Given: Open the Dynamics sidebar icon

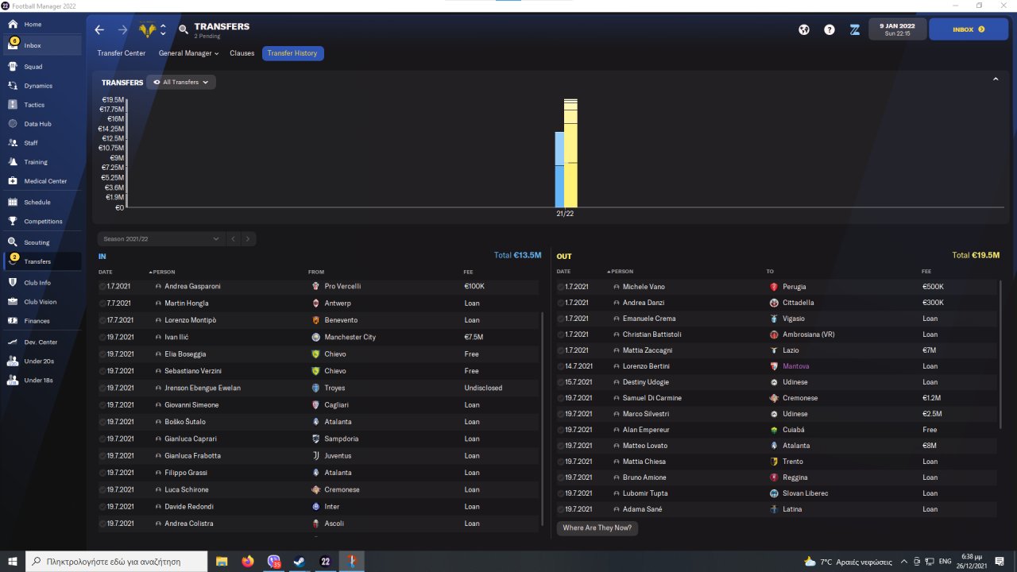Looking at the screenshot, I should click(x=13, y=86).
